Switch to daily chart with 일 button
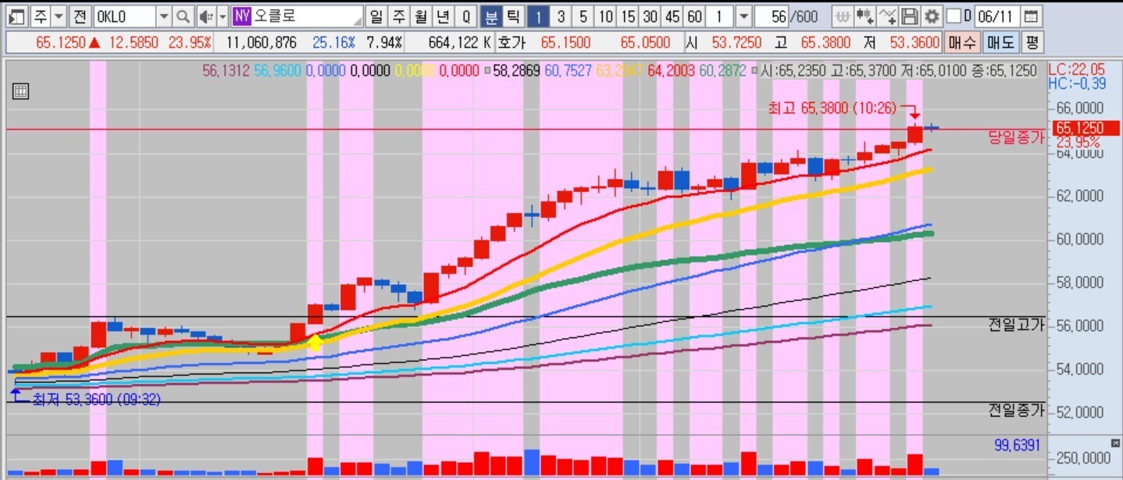 click(x=376, y=16)
